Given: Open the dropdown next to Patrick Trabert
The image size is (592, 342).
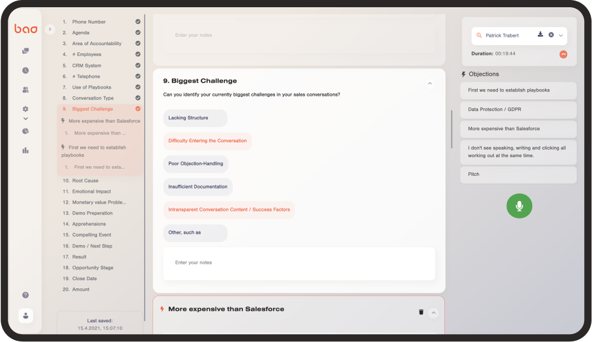Looking at the screenshot, I should (561, 36).
